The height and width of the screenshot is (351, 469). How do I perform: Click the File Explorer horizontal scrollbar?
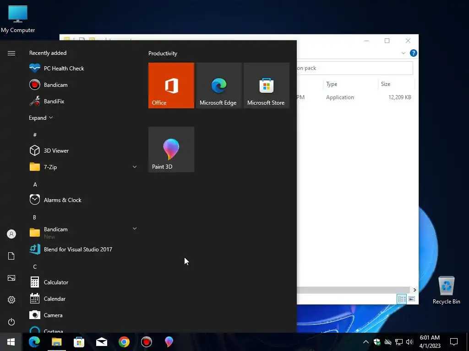tap(354, 290)
